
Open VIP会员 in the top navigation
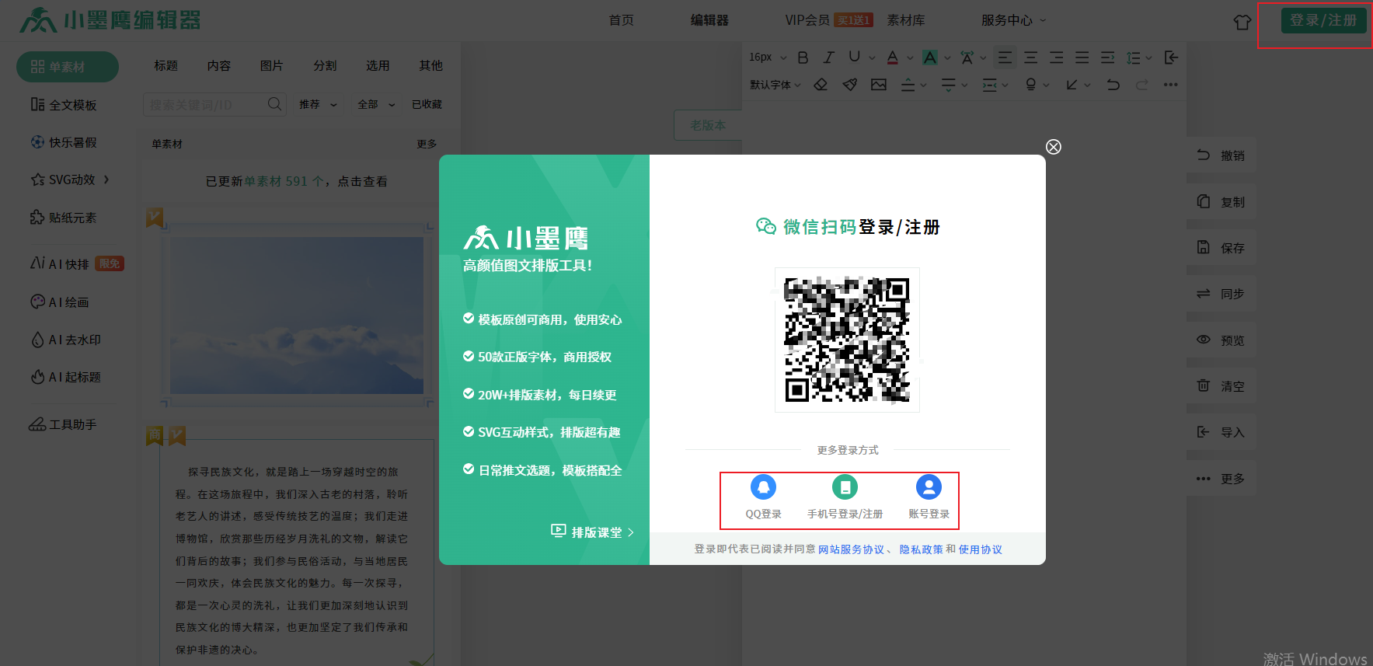point(807,20)
